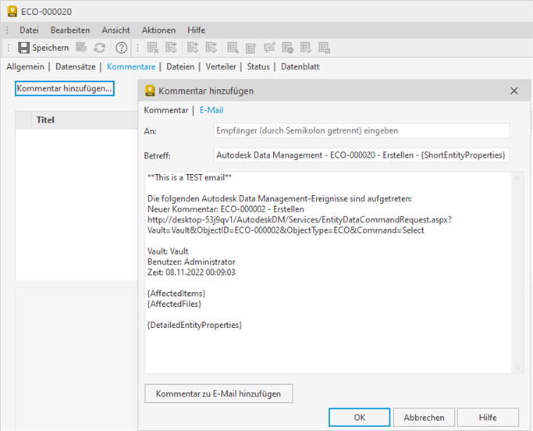Click the menu bar grip handle
Screen dimensions: 533x431
[7, 30]
